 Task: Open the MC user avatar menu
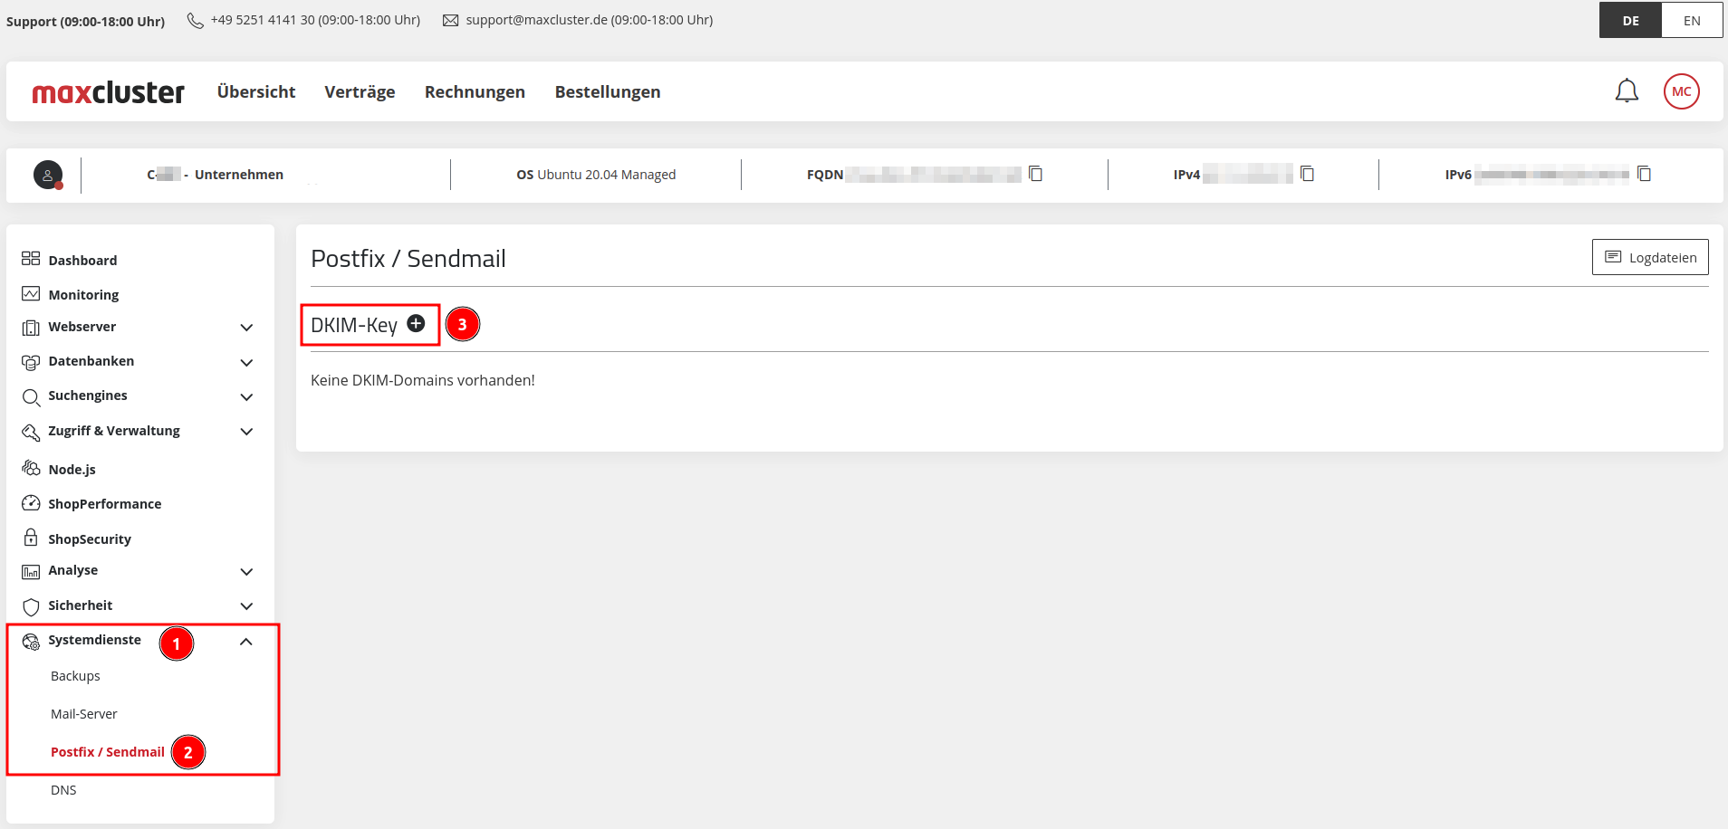tap(1681, 91)
